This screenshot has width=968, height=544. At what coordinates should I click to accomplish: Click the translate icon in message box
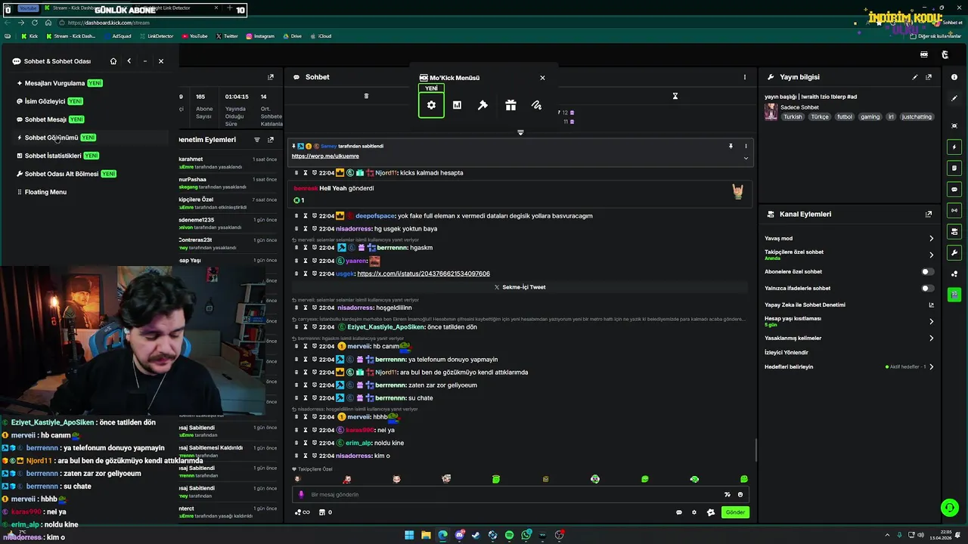[728, 494]
